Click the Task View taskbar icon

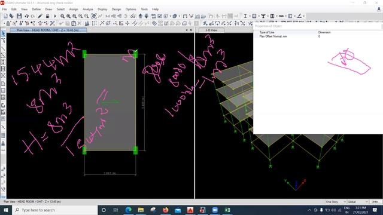click(115, 210)
